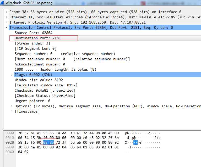Select the Options (12 bytes) row text
Image resolution: width=201 pixels, height=167 pixels.
click(108, 106)
